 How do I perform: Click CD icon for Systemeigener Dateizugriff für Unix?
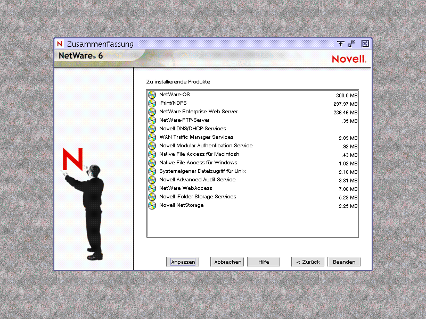coord(152,171)
